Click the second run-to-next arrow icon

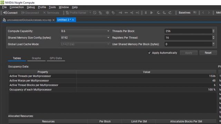[126, 13]
